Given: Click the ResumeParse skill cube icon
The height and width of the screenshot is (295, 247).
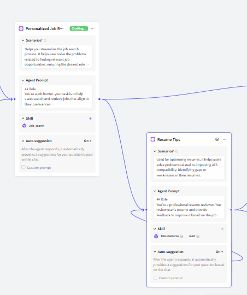Looking at the screenshot, I should point(156,237).
